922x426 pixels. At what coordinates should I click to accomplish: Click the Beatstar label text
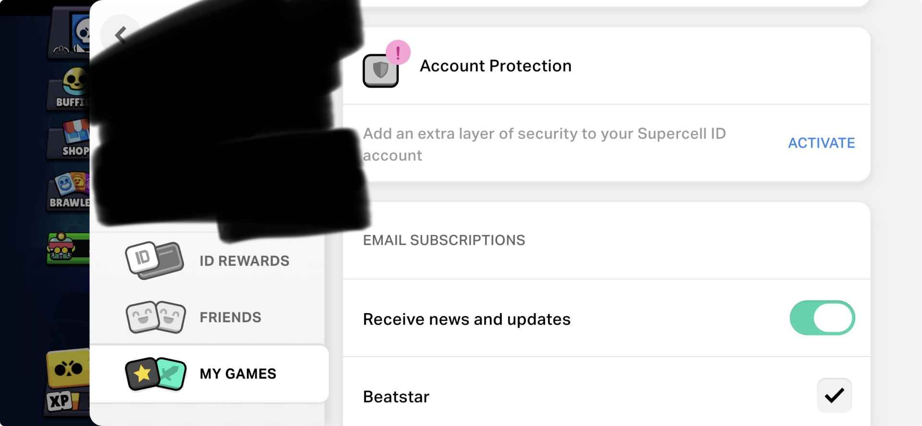396,397
